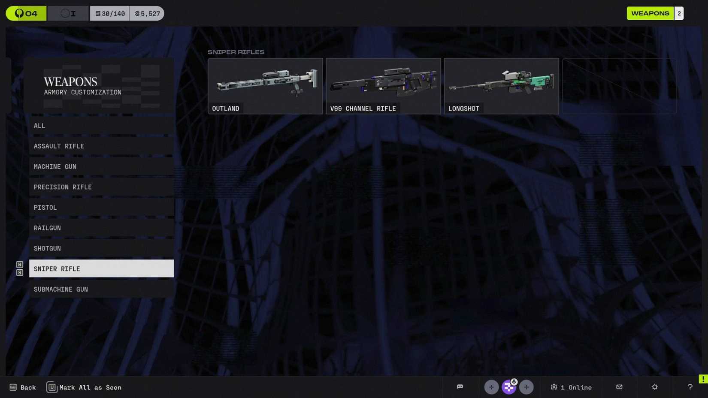Select the ASSAULT RIFLE category
This screenshot has width=708, height=398.
59,146
